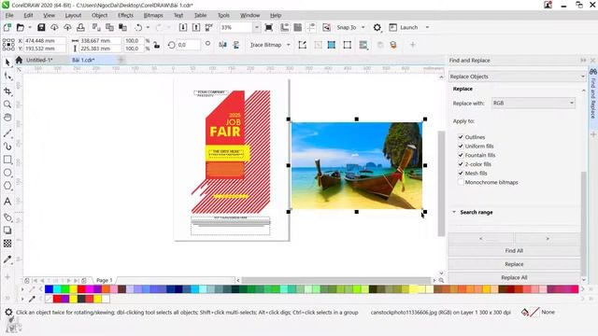The image size is (598, 336).
Task: Open the Snap To dropdown
Action: click(x=363, y=27)
